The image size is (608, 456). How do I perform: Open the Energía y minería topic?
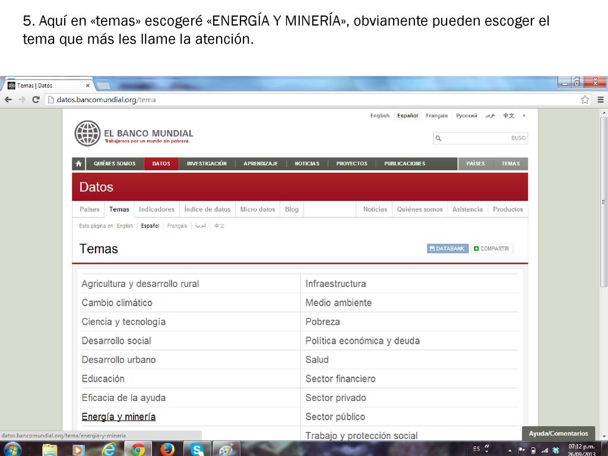point(119,417)
